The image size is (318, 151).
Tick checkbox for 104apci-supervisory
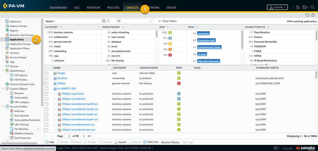(x=46, y=94)
